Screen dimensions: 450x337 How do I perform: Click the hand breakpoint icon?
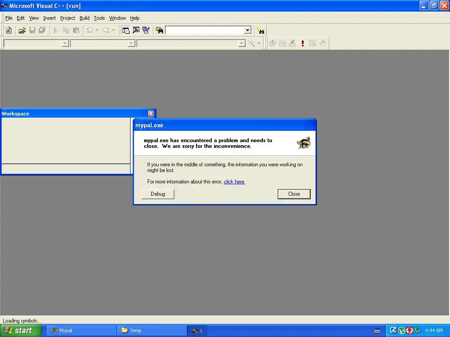click(x=323, y=43)
